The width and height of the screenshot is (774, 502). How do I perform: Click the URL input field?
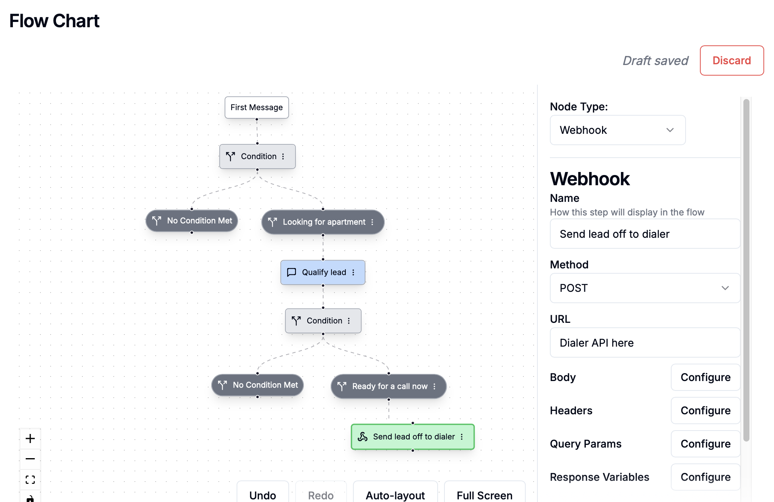click(x=645, y=343)
